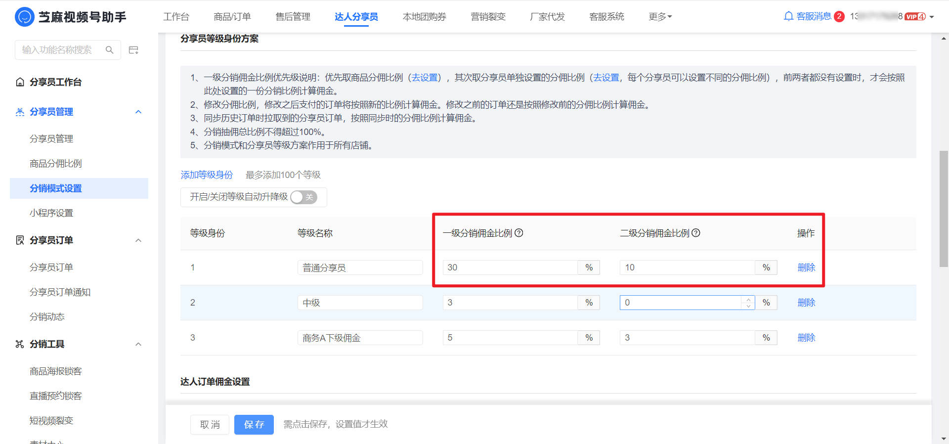Open the account dropdown arrow
This screenshot has width=949, height=444.
coord(932,17)
